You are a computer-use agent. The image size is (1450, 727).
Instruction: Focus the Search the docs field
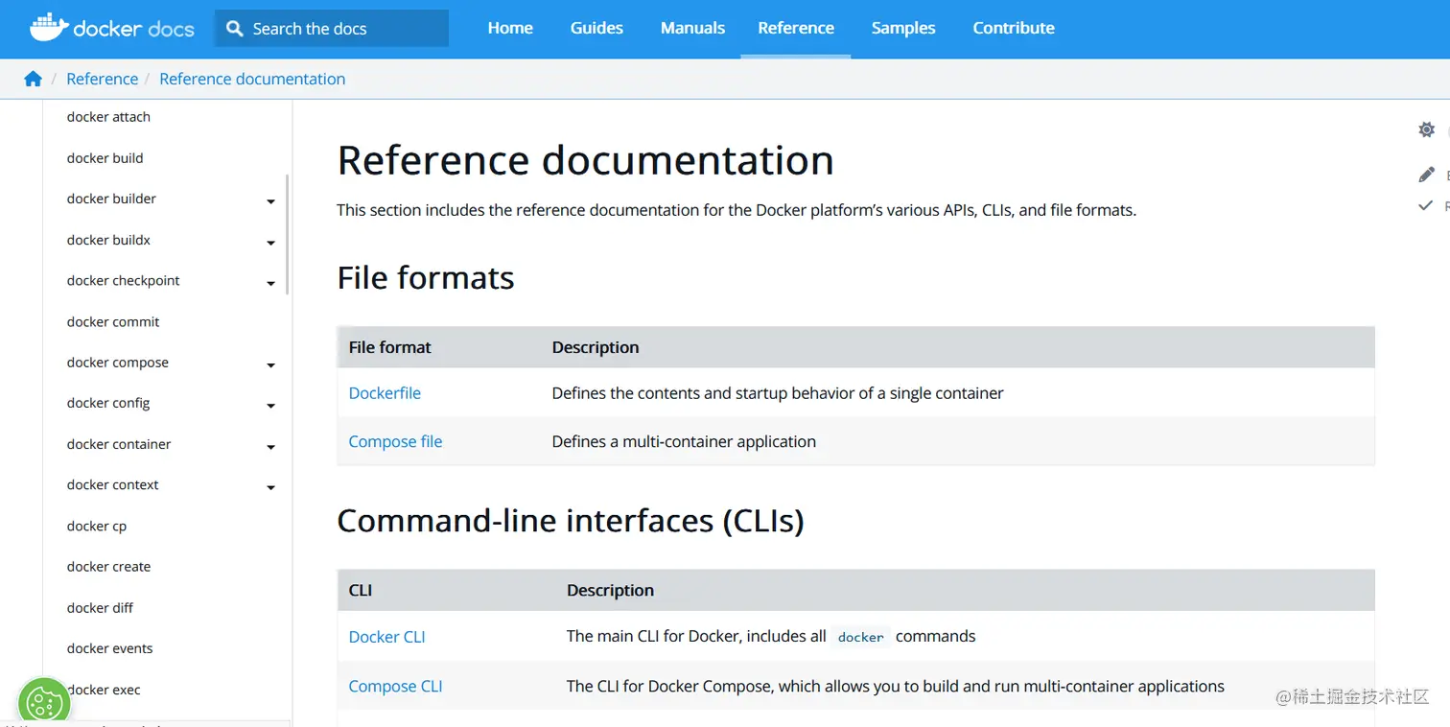click(x=332, y=29)
